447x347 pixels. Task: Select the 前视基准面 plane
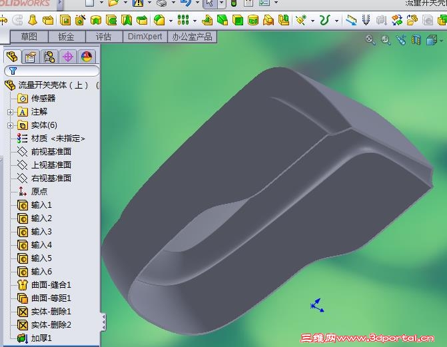(x=44, y=152)
